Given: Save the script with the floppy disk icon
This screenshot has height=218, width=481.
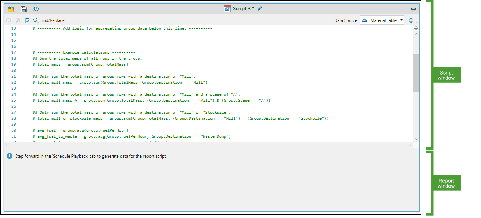Looking at the screenshot, I should click(x=23, y=9).
